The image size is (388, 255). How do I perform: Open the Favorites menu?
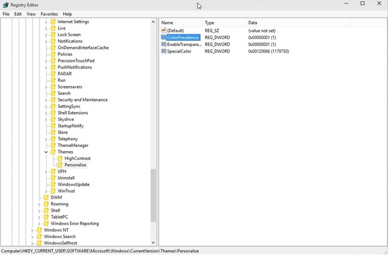[x=49, y=14]
